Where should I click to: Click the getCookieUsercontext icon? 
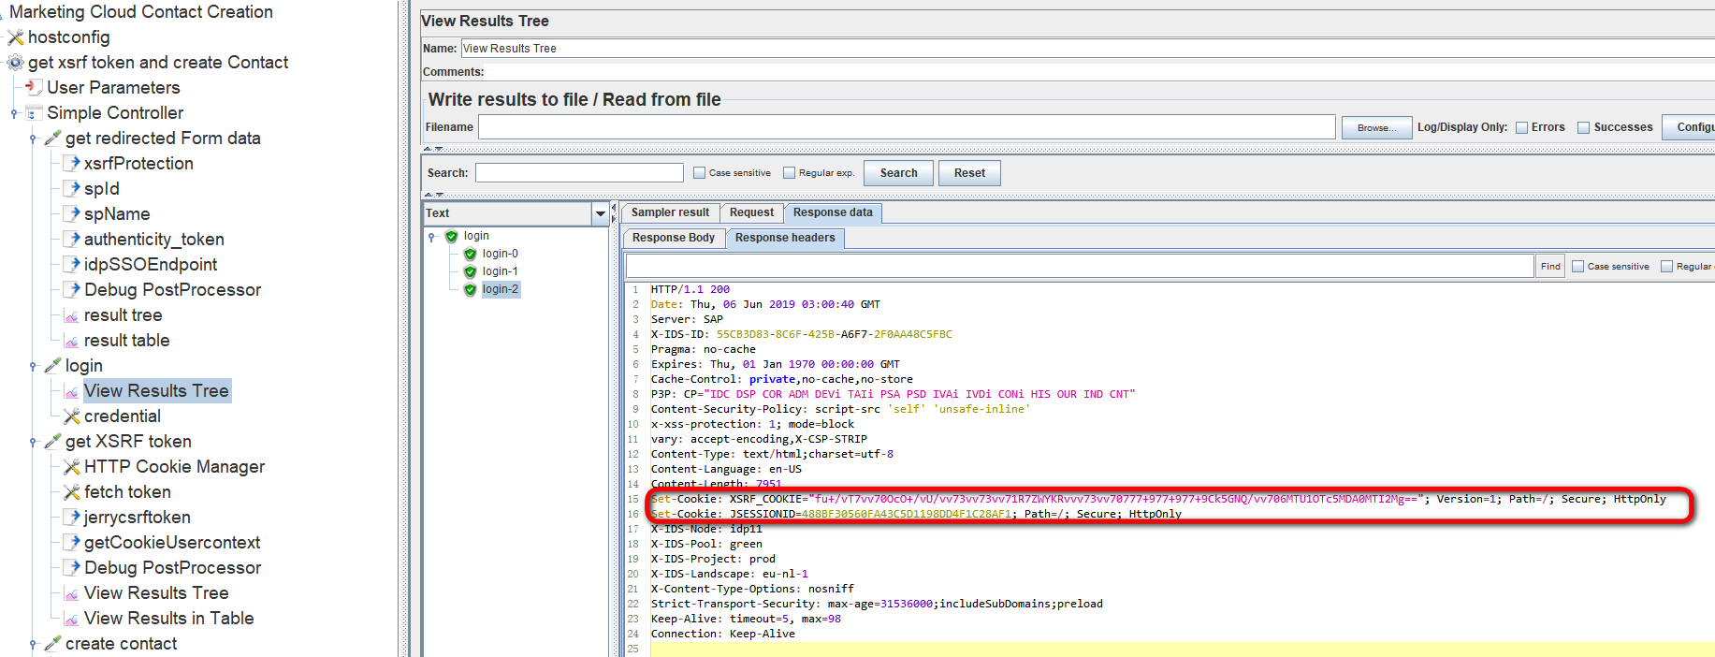tap(71, 543)
